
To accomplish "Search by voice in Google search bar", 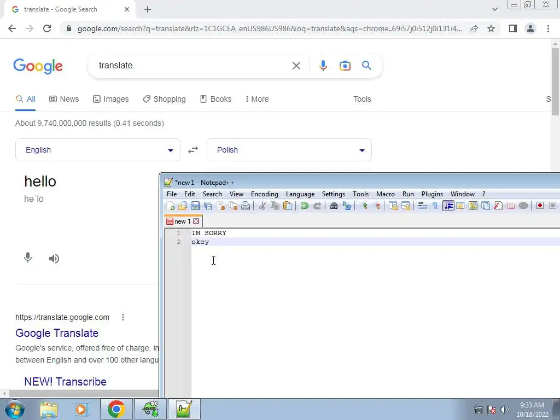I will click(x=323, y=66).
